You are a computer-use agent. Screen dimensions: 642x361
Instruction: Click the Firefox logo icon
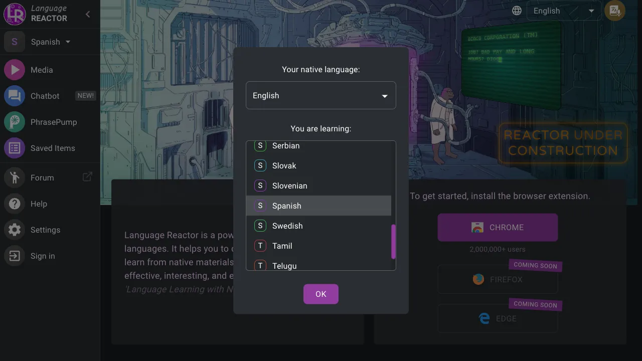pos(478,279)
